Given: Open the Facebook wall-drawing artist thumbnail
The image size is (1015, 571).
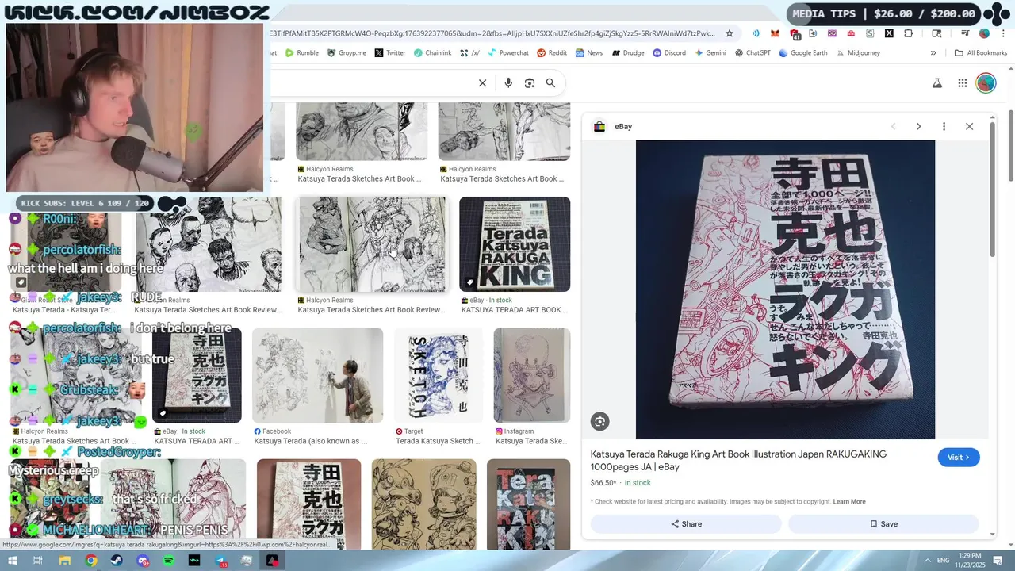Looking at the screenshot, I should click(x=317, y=375).
